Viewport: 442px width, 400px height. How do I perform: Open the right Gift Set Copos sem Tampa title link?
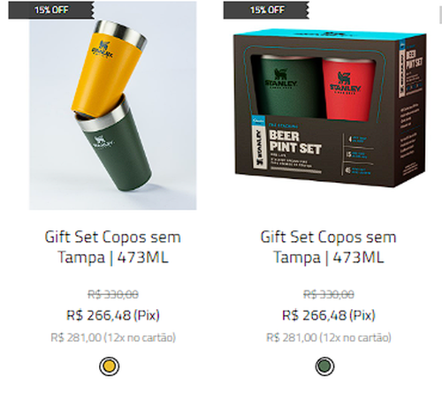(329, 247)
